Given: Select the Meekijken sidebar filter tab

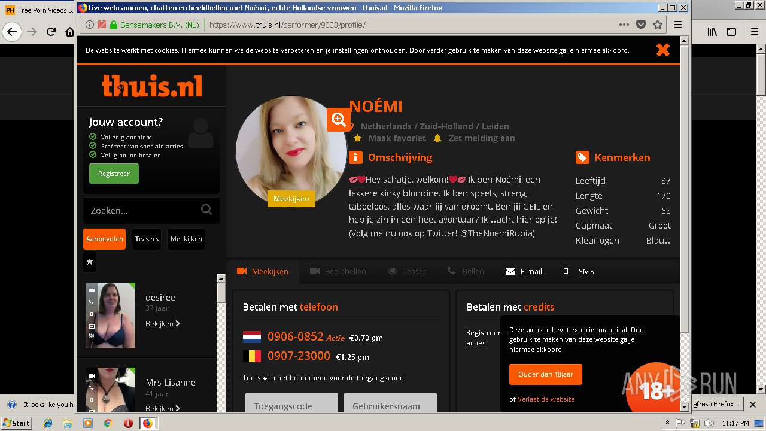Looking at the screenshot, I should [186, 239].
